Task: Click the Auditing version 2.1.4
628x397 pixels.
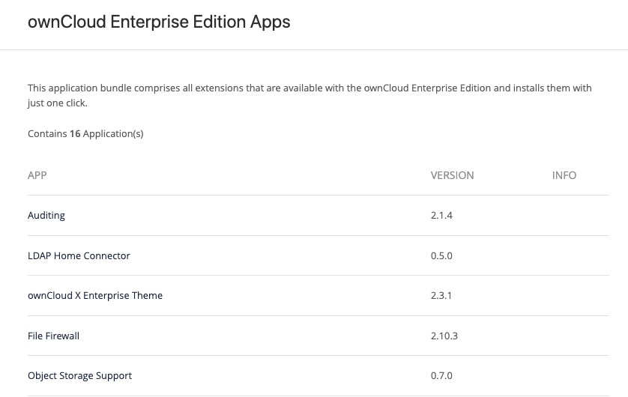Action: 441,215
